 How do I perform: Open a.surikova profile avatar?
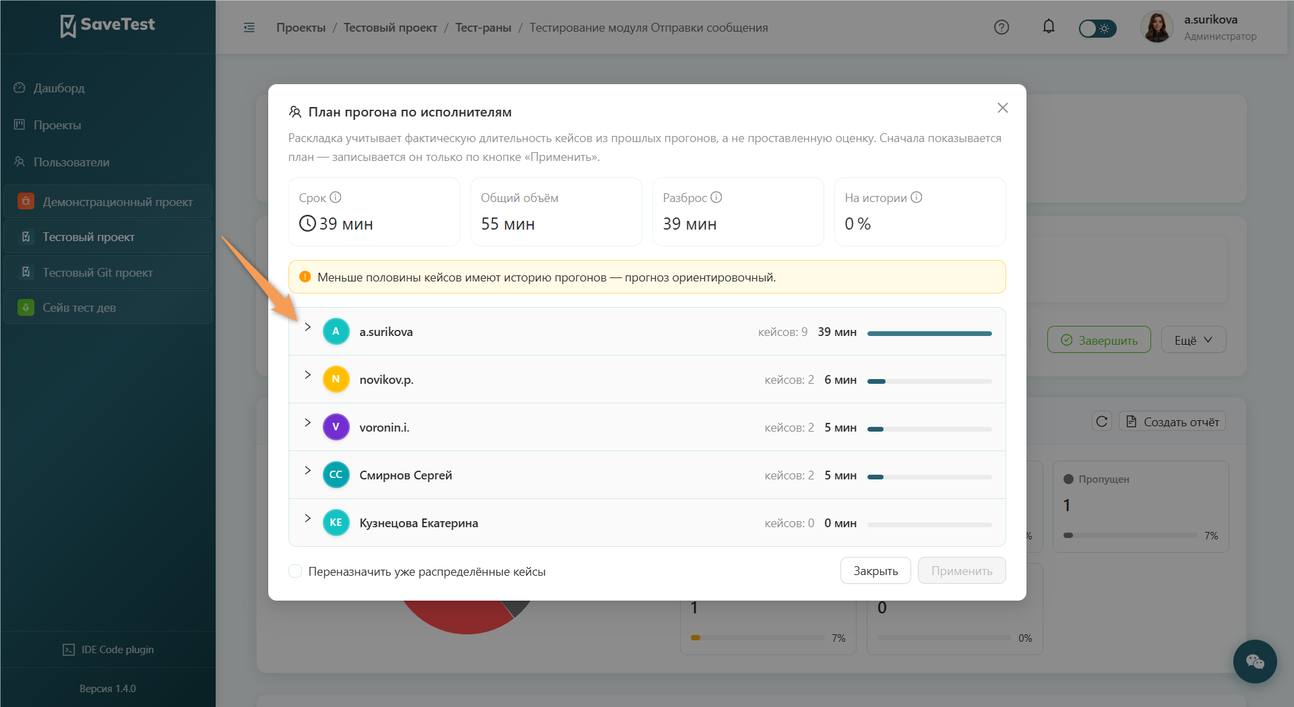pos(1157,28)
